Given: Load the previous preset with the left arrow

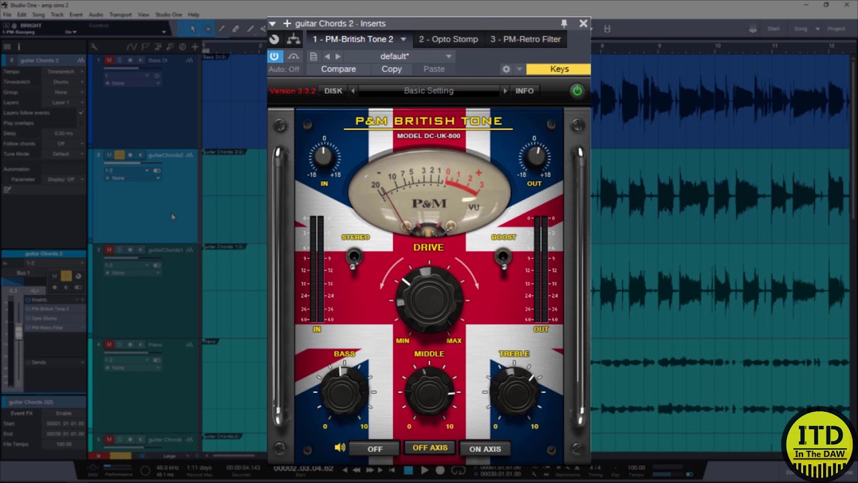Looking at the screenshot, I should (x=327, y=56).
